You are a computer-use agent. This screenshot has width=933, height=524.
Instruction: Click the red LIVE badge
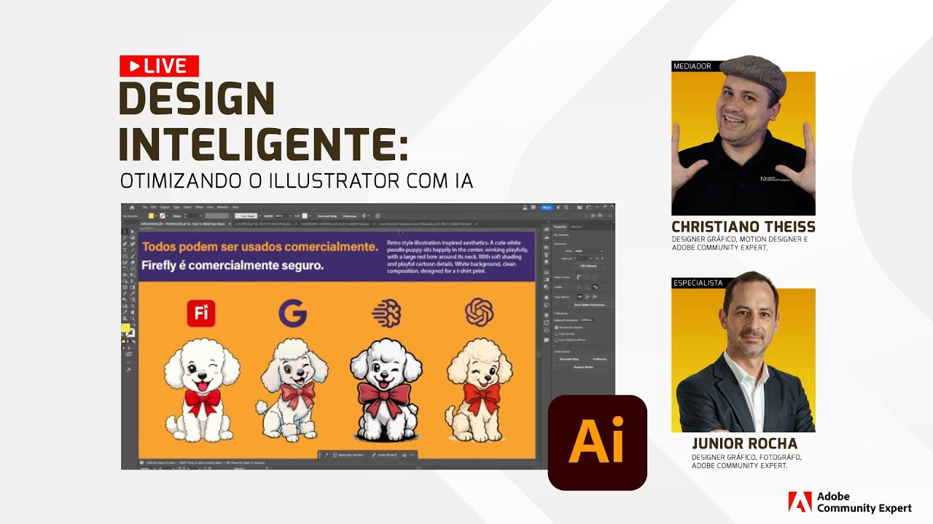click(160, 65)
